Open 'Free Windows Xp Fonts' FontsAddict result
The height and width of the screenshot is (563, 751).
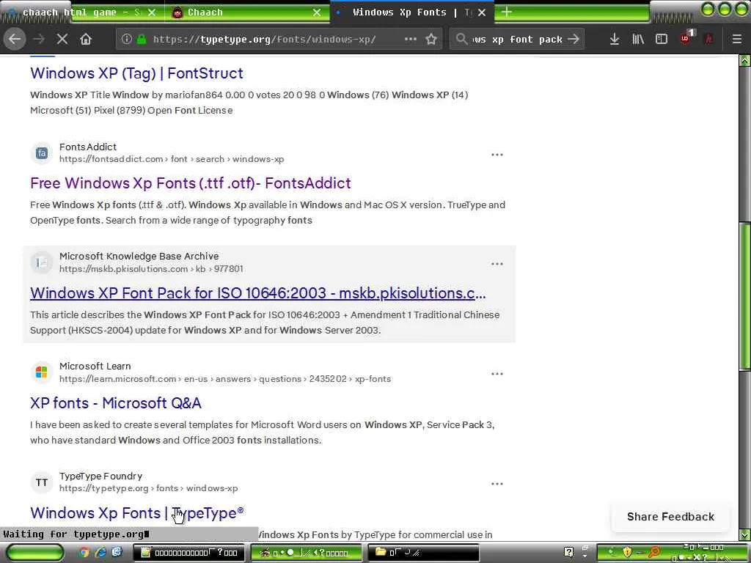point(191,183)
